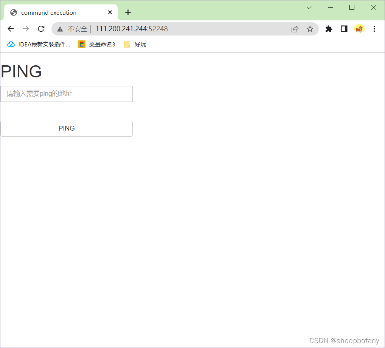Screen dimensions: 385x348
Task: Open the Chrome three-dot menu
Action: (x=374, y=29)
